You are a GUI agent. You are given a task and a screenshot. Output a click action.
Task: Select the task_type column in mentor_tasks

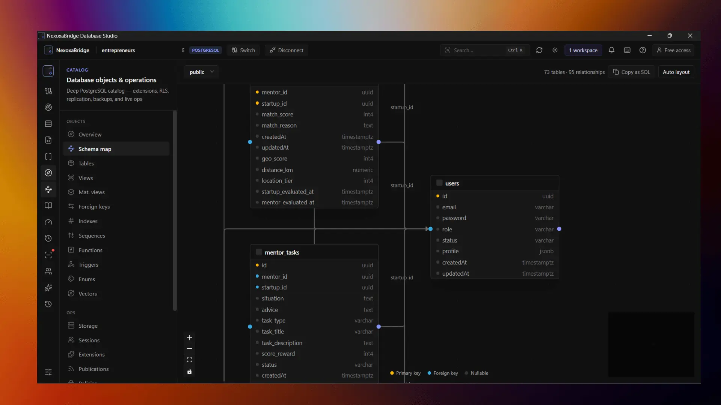click(x=314, y=321)
